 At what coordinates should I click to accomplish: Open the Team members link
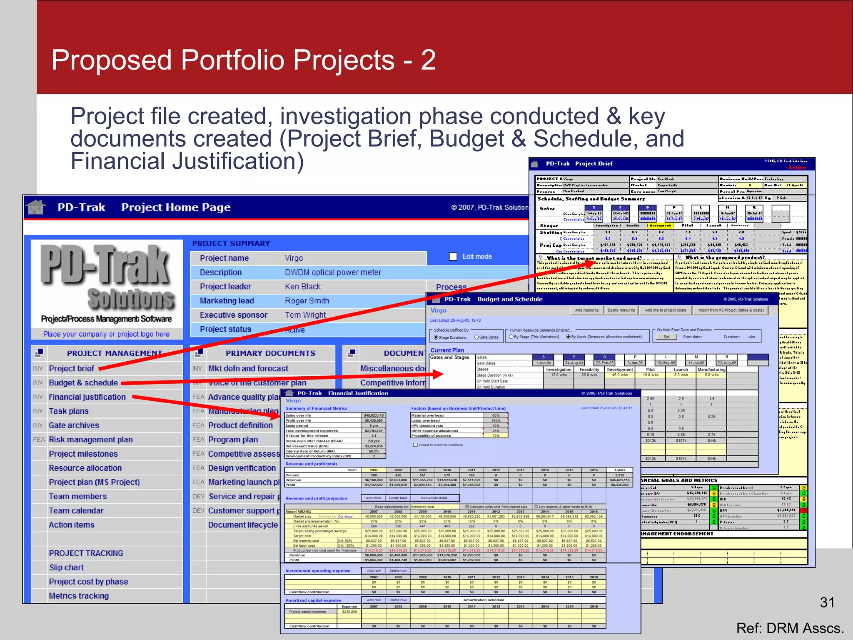[78, 496]
